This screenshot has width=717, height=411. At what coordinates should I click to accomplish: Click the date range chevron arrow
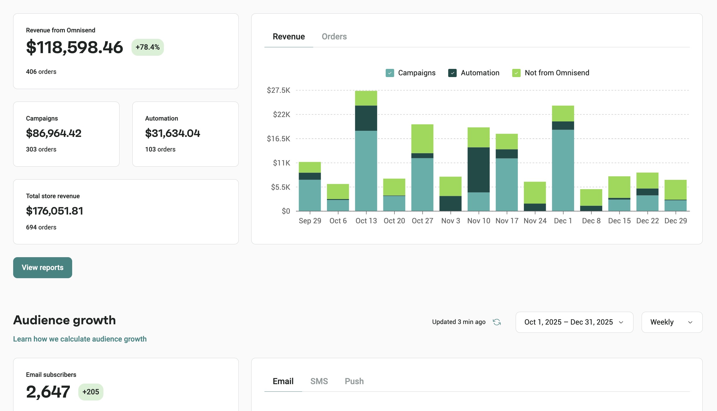pyautogui.click(x=621, y=322)
